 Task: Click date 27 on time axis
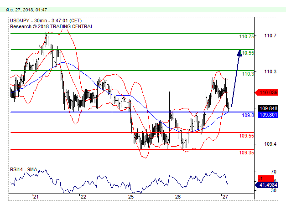[225, 197]
